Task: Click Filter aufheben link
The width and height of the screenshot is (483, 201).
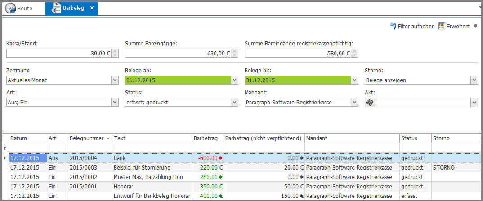Action: [416, 27]
